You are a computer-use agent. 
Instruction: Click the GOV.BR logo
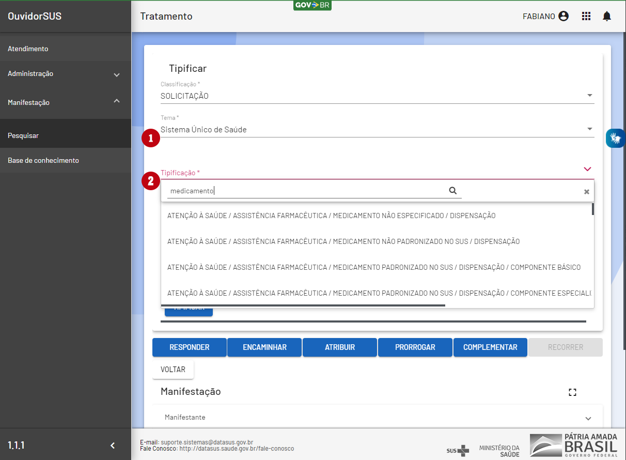(x=312, y=5)
